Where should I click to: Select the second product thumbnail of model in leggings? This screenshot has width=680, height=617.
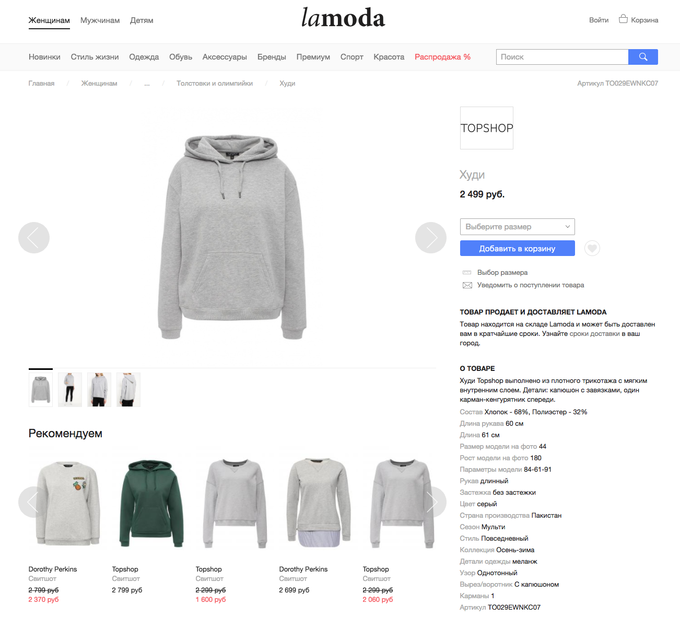[x=70, y=389]
